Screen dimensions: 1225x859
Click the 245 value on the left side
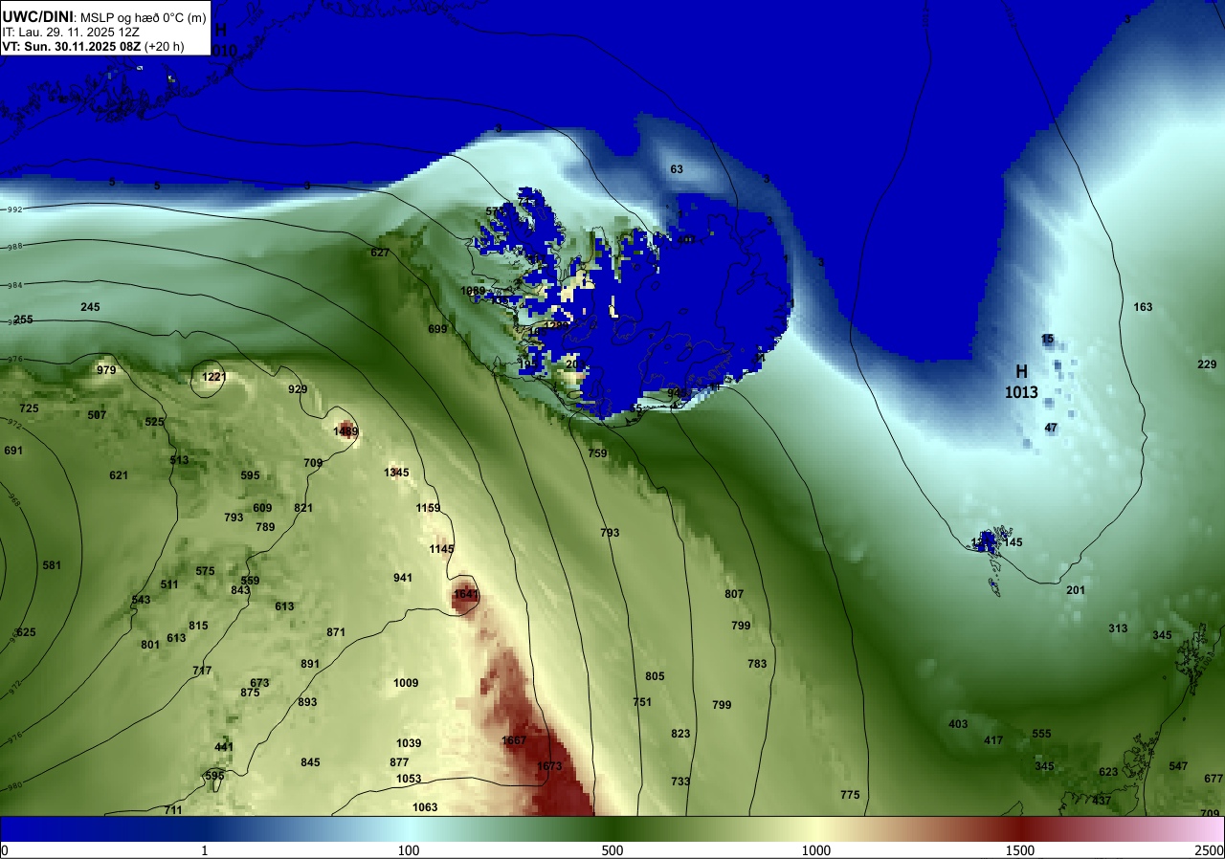pyautogui.click(x=90, y=307)
